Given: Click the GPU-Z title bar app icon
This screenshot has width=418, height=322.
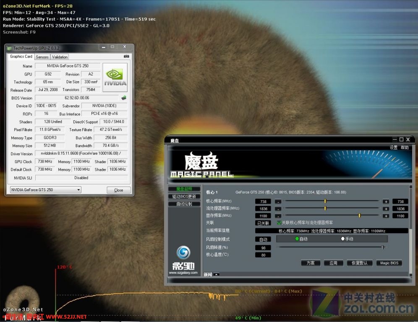Looking at the screenshot, I should pyautogui.click(x=9, y=48).
